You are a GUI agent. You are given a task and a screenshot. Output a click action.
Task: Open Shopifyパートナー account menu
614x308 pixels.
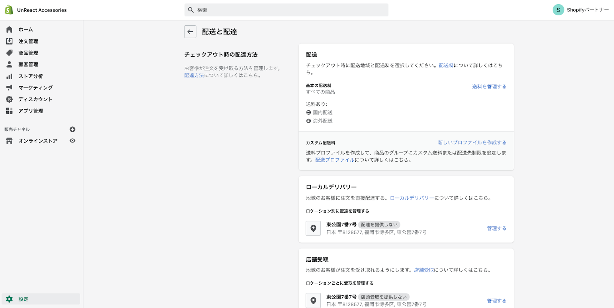pyautogui.click(x=581, y=10)
